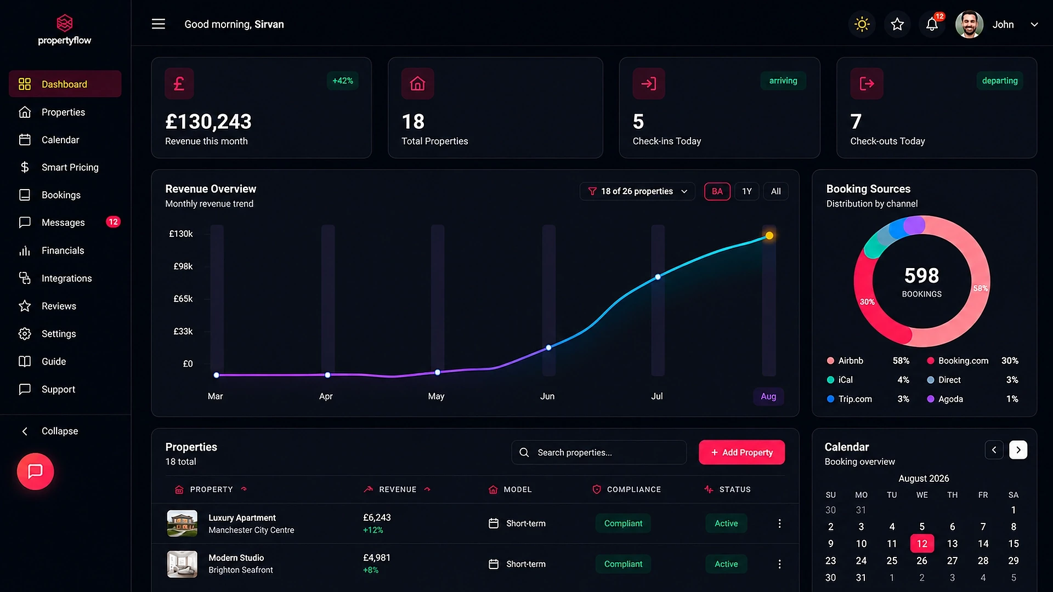
Task: Click the STATUS column header
Action: [x=728, y=489]
